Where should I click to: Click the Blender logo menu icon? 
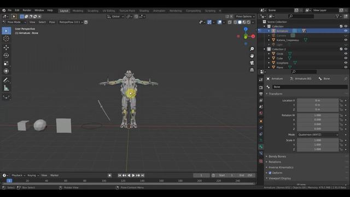click(4, 10)
